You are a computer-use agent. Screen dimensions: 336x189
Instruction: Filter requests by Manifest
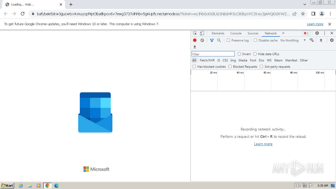pyautogui.click(x=291, y=60)
